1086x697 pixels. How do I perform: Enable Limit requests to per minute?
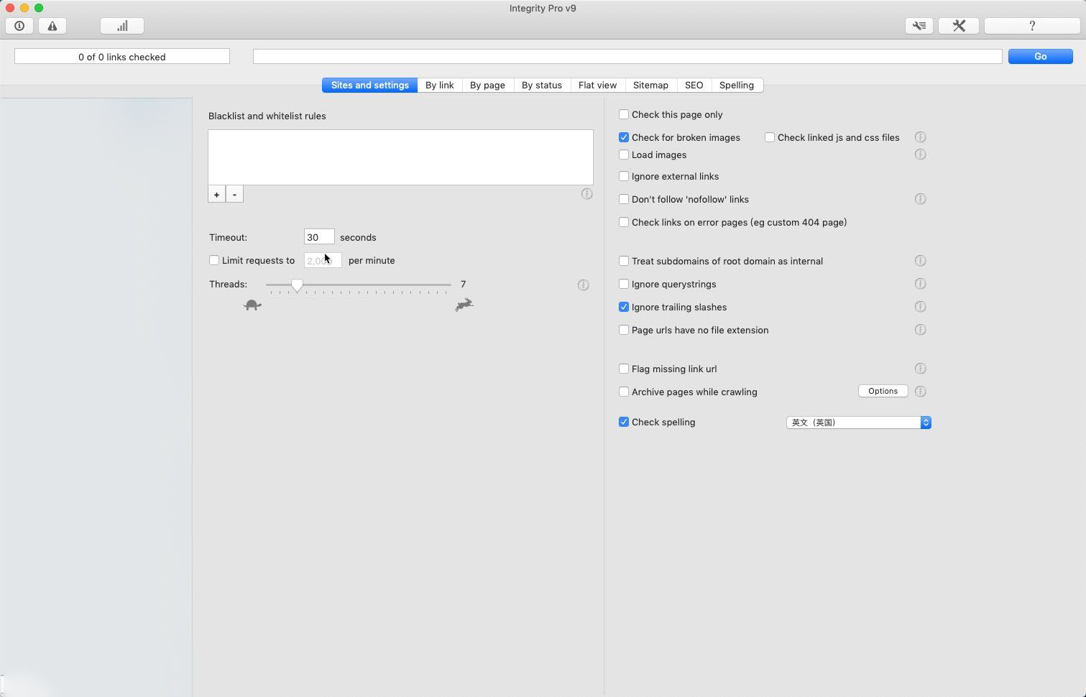pyautogui.click(x=214, y=260)
